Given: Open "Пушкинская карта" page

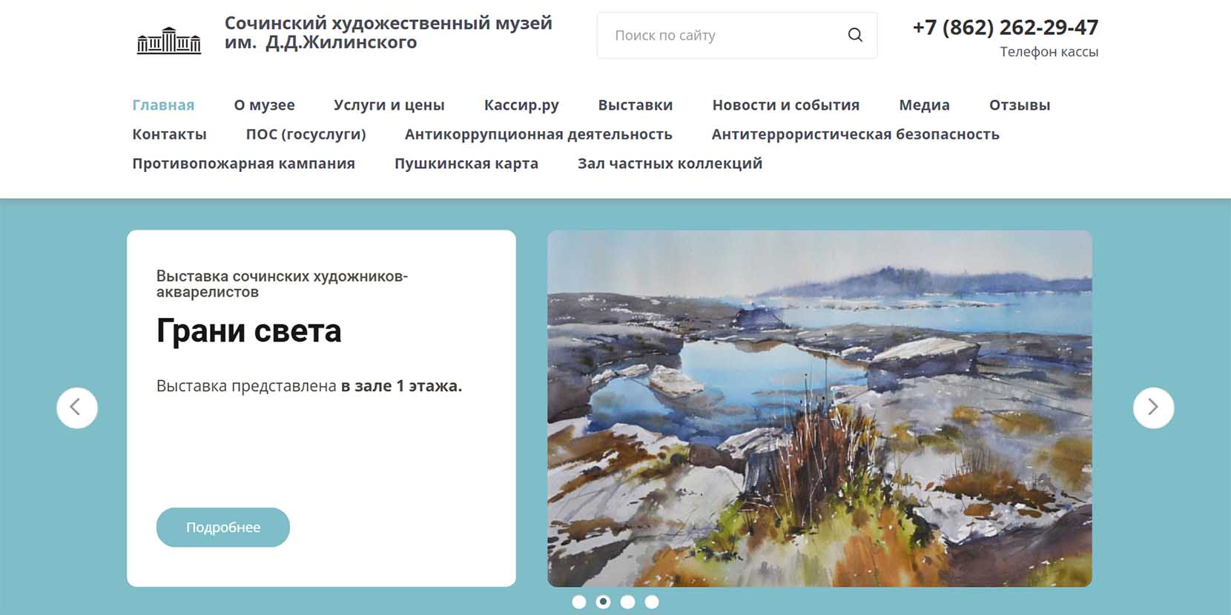Looking at the screenshot, I should pos(466,164).
